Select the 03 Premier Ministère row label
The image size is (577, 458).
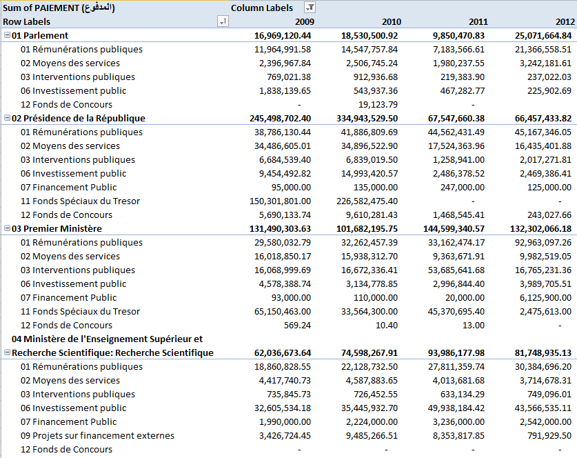pos(57,228)
